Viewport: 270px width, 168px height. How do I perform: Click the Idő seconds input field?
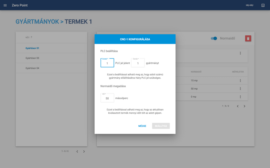(107, 98)
